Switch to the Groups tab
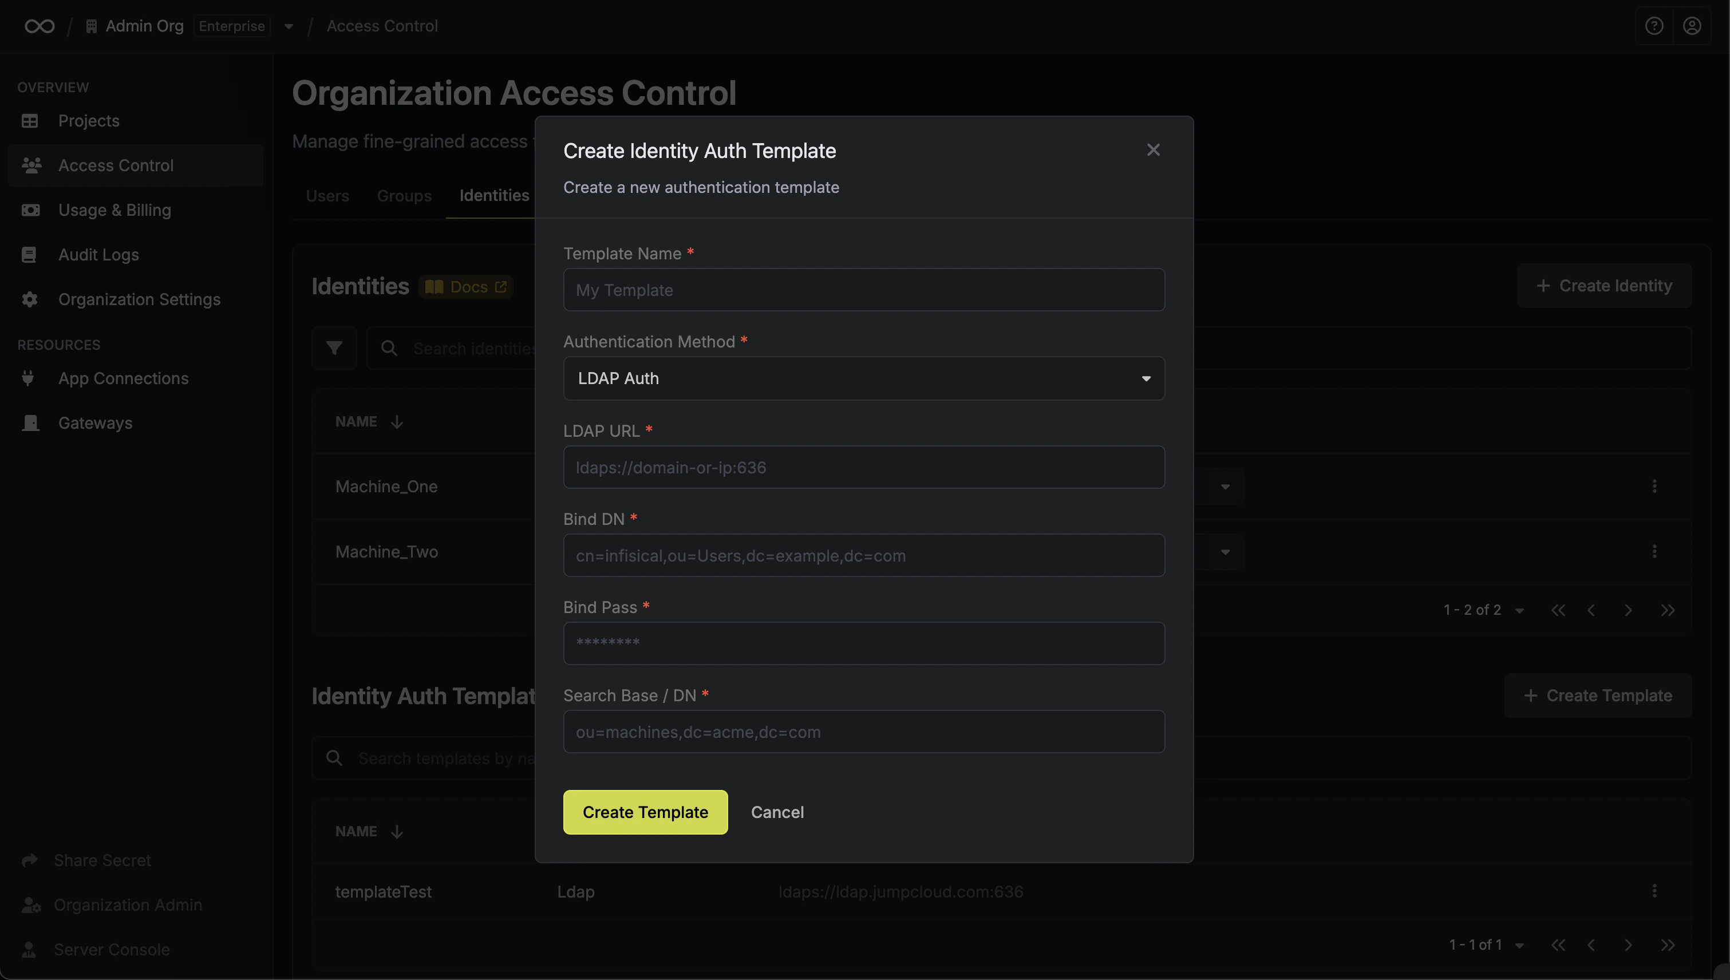Screen dimensions: 1730x980 pyautogui.click(x=404, y=196)
